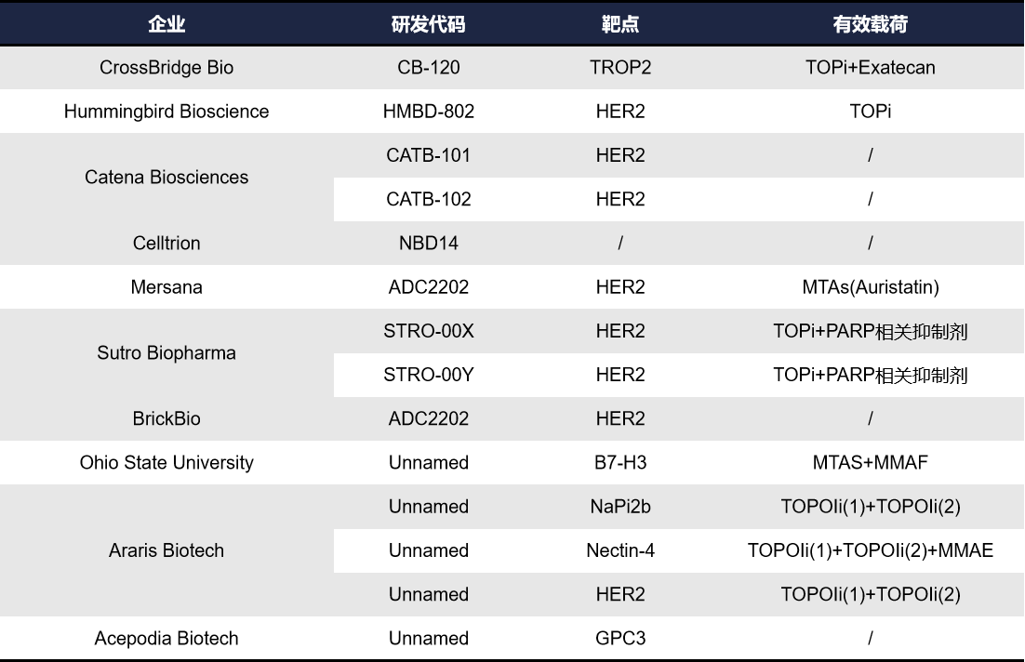The height and width of the screenshot is (662, 1025).
Task: Select the CB-120 code cell
Action: (x=428, y=68)
